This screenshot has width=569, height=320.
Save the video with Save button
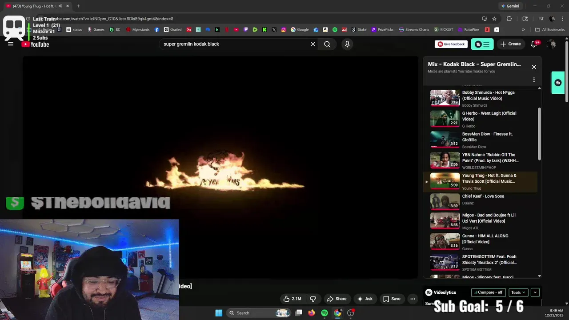[392, 299]
